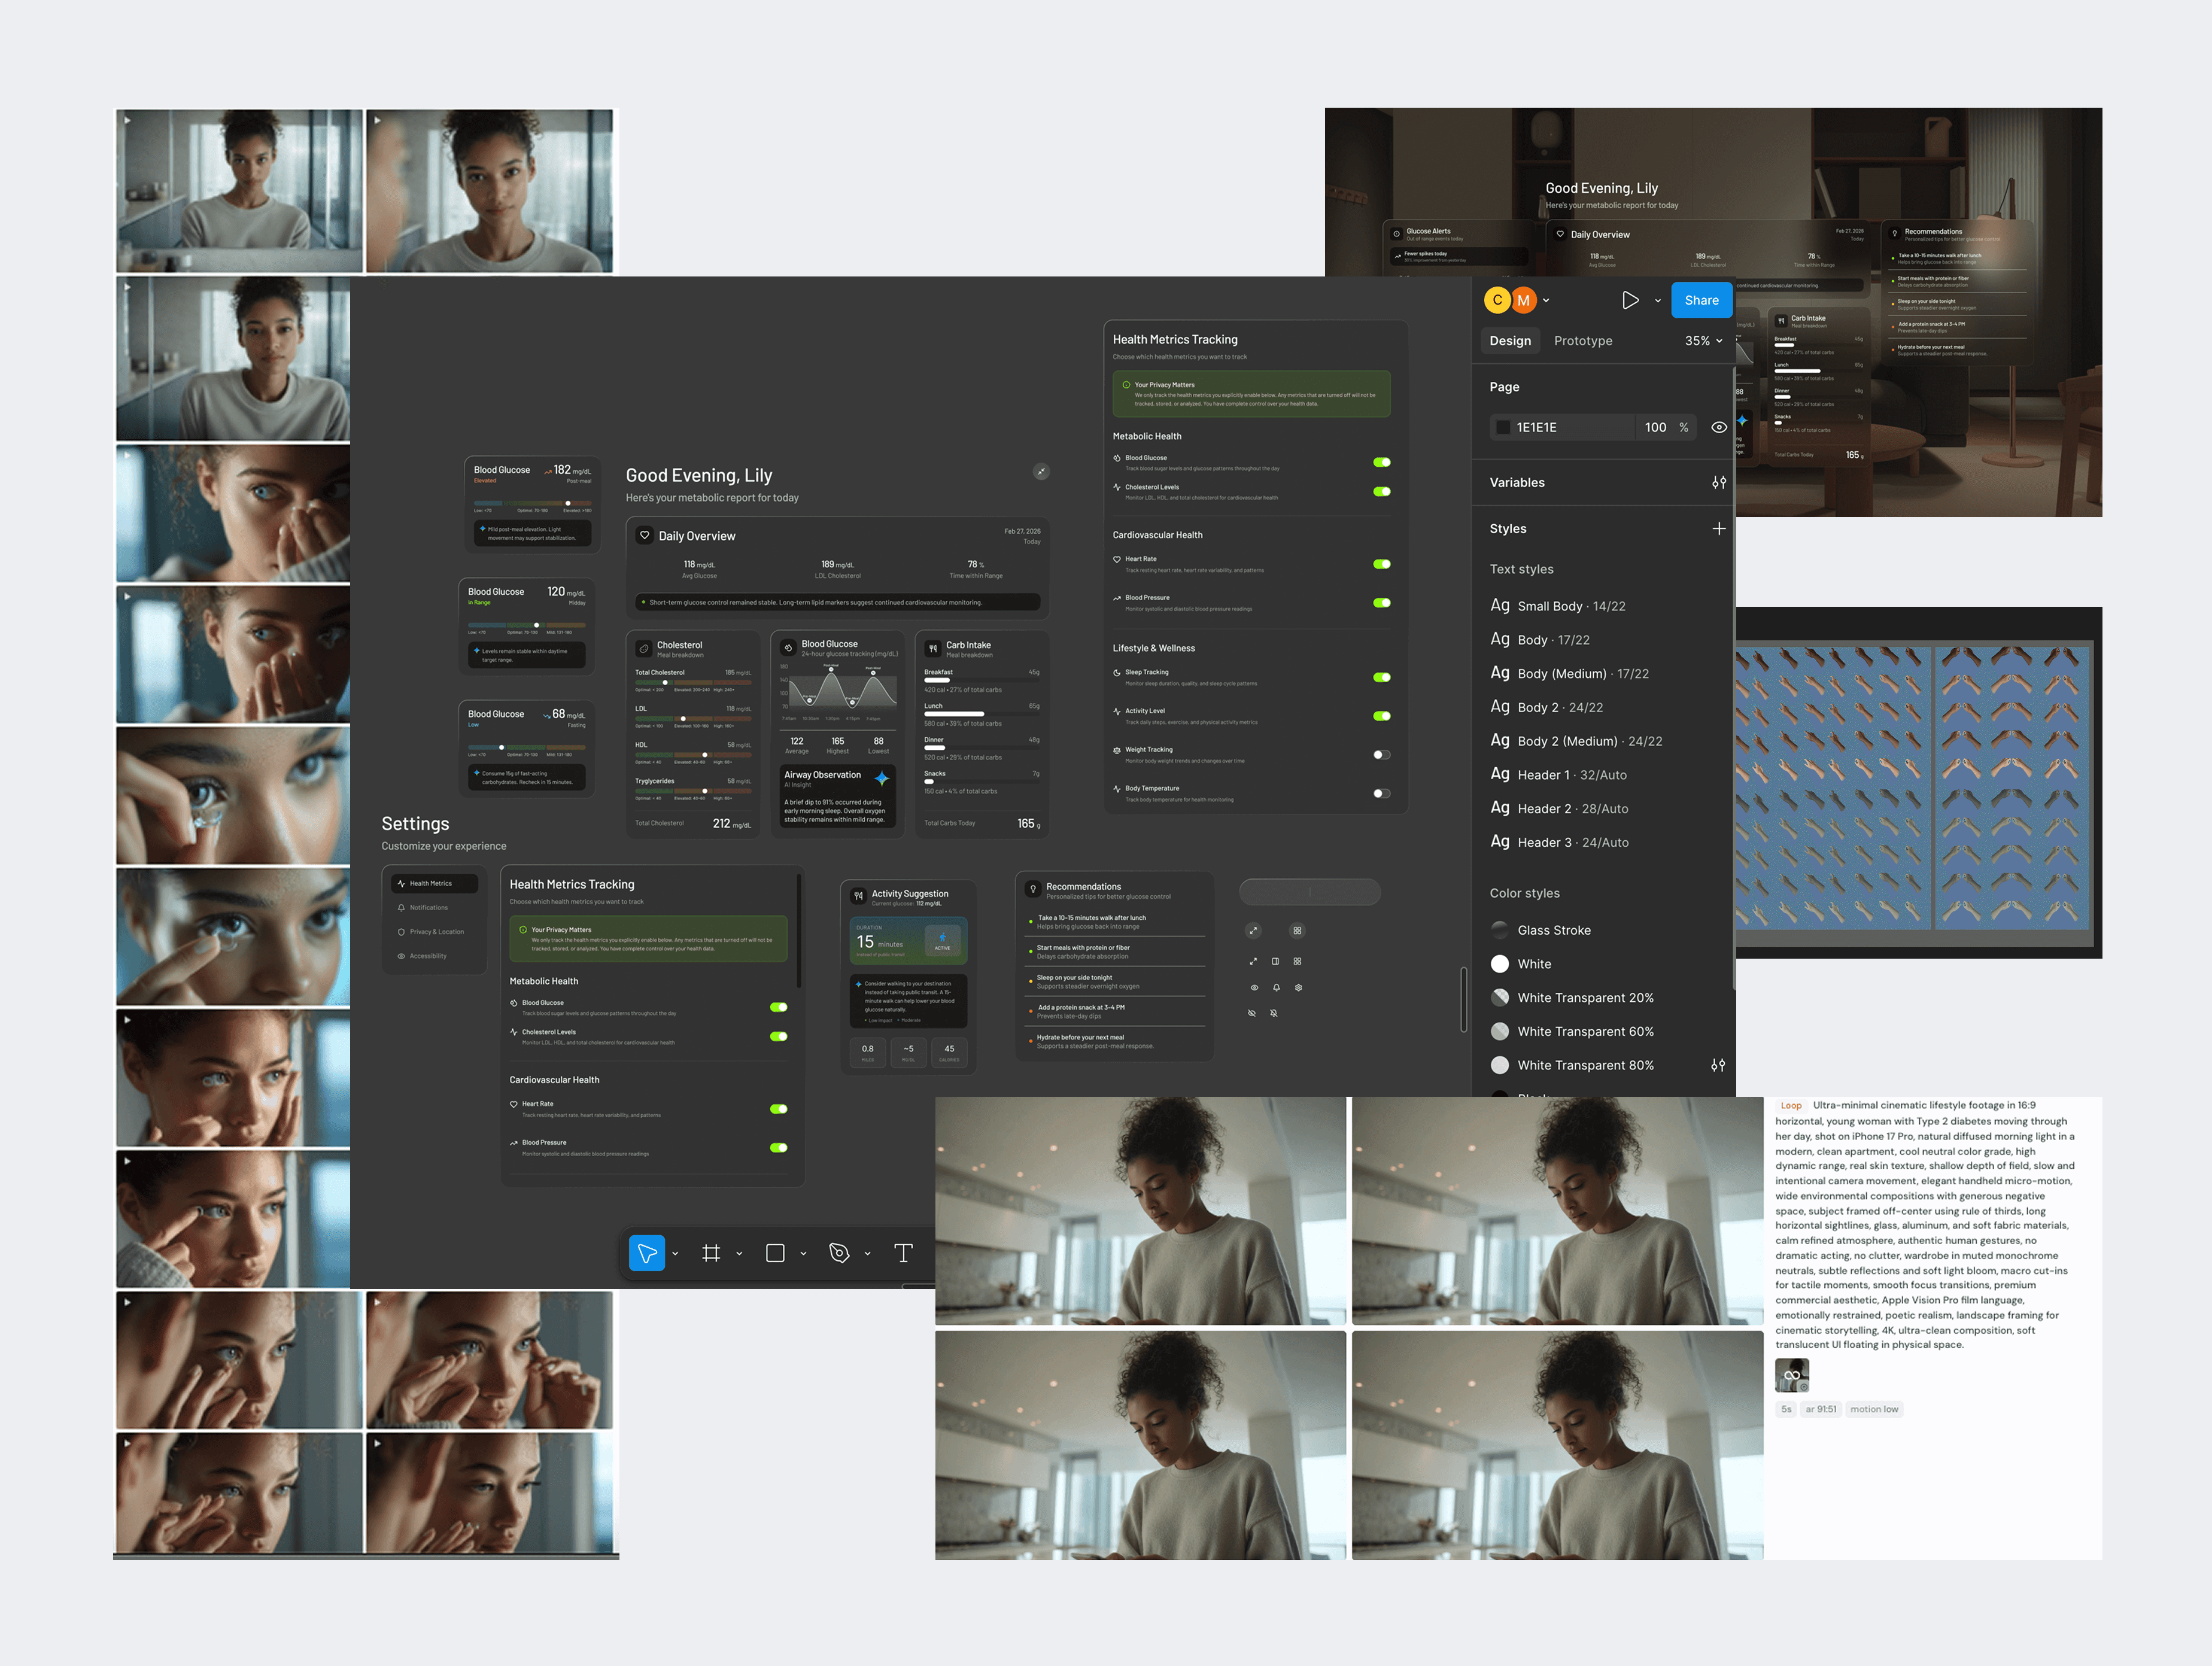This screenshot has width=2212, height=1666.
Task: Open dropdown next to user avatars
Action: pos(1546,300)
